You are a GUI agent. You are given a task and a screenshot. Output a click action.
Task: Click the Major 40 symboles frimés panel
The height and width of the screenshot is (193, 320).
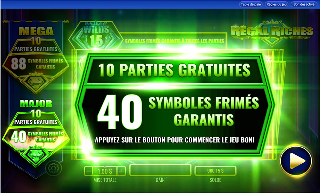tap(36, 136)
